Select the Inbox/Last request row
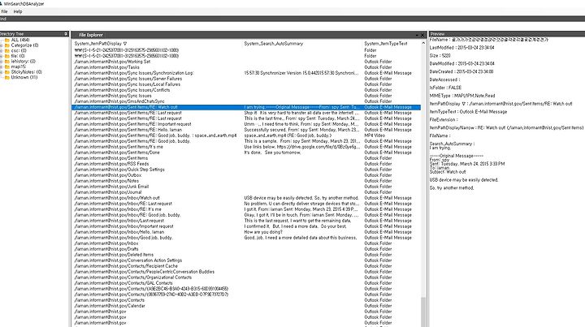The width and height of the screenshot is (585, 327). coord(246,221)
